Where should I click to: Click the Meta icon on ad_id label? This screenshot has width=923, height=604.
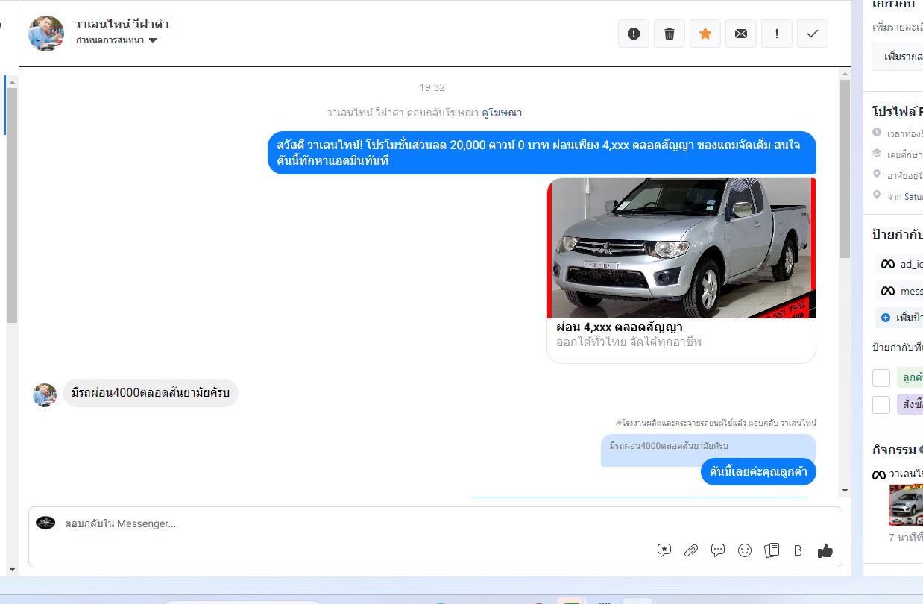click(x=888, y=264)
